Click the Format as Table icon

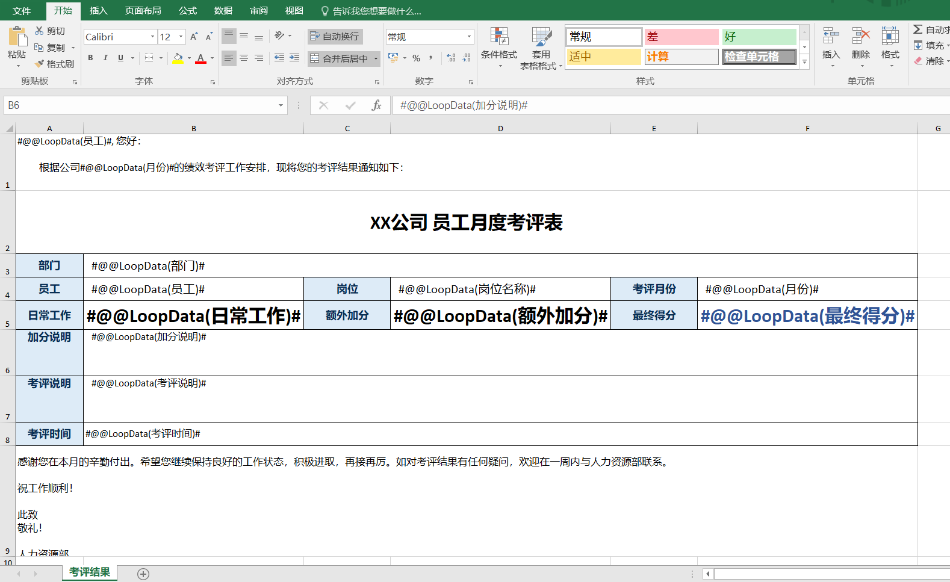click(x=541, y=37)
